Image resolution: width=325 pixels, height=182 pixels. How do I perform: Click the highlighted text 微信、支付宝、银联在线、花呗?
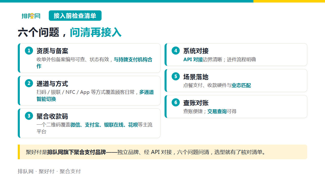point(104,125)
